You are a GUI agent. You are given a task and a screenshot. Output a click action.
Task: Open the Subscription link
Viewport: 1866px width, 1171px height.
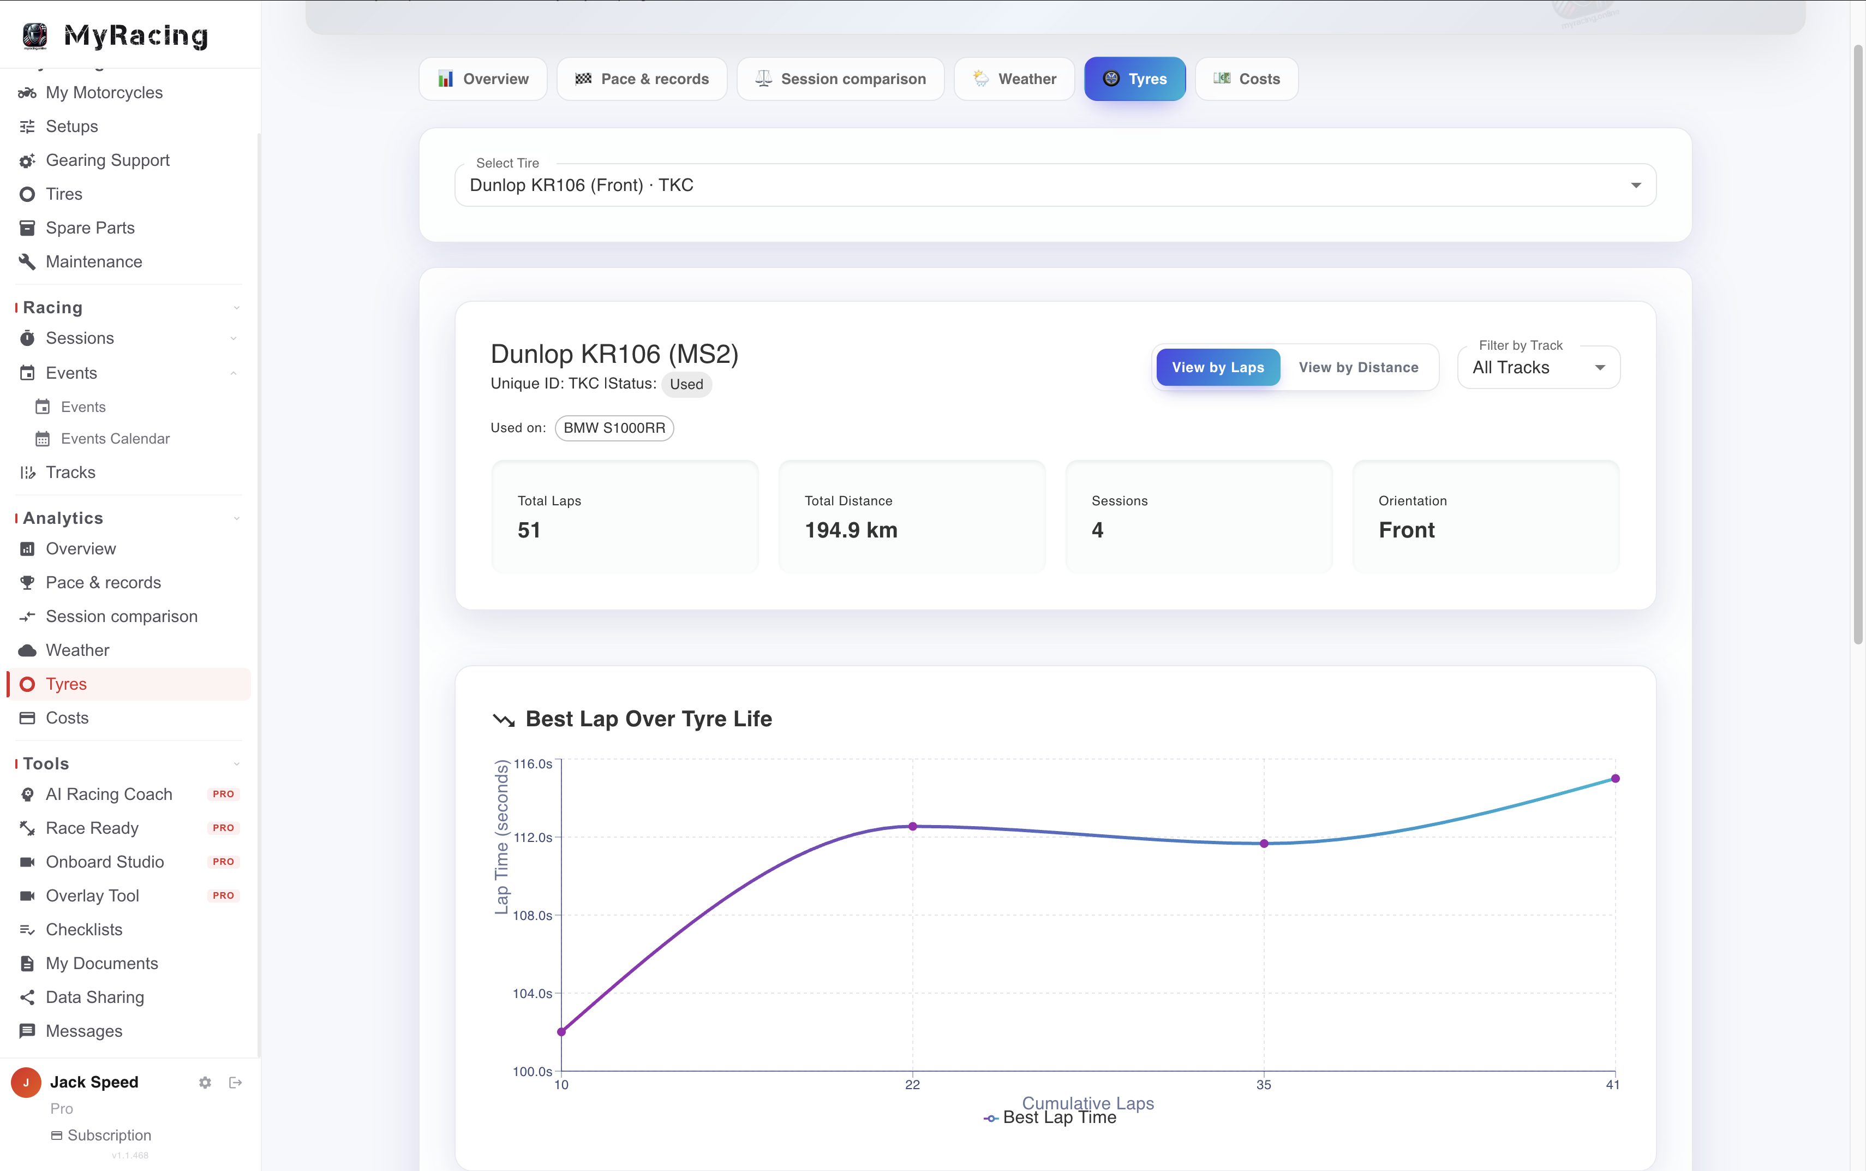point(101,1136)
